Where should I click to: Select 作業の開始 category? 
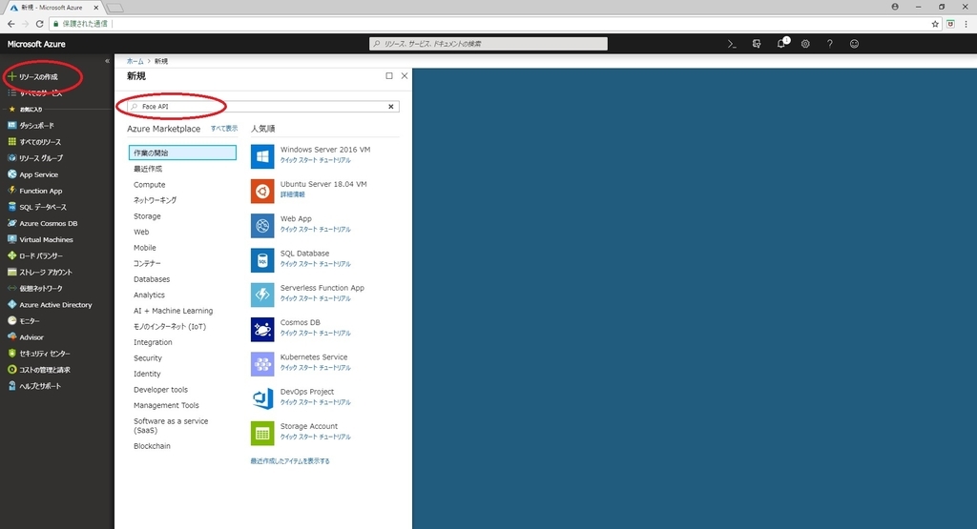pos(182,153)
